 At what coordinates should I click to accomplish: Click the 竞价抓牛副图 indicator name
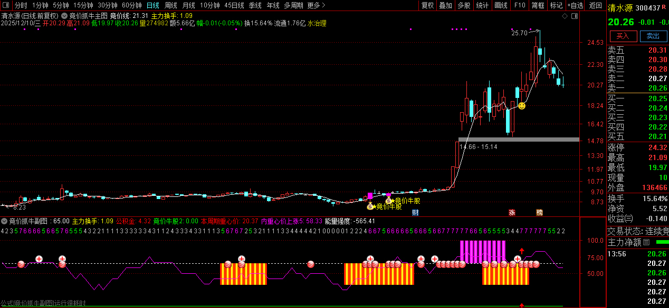click(28, 221)
